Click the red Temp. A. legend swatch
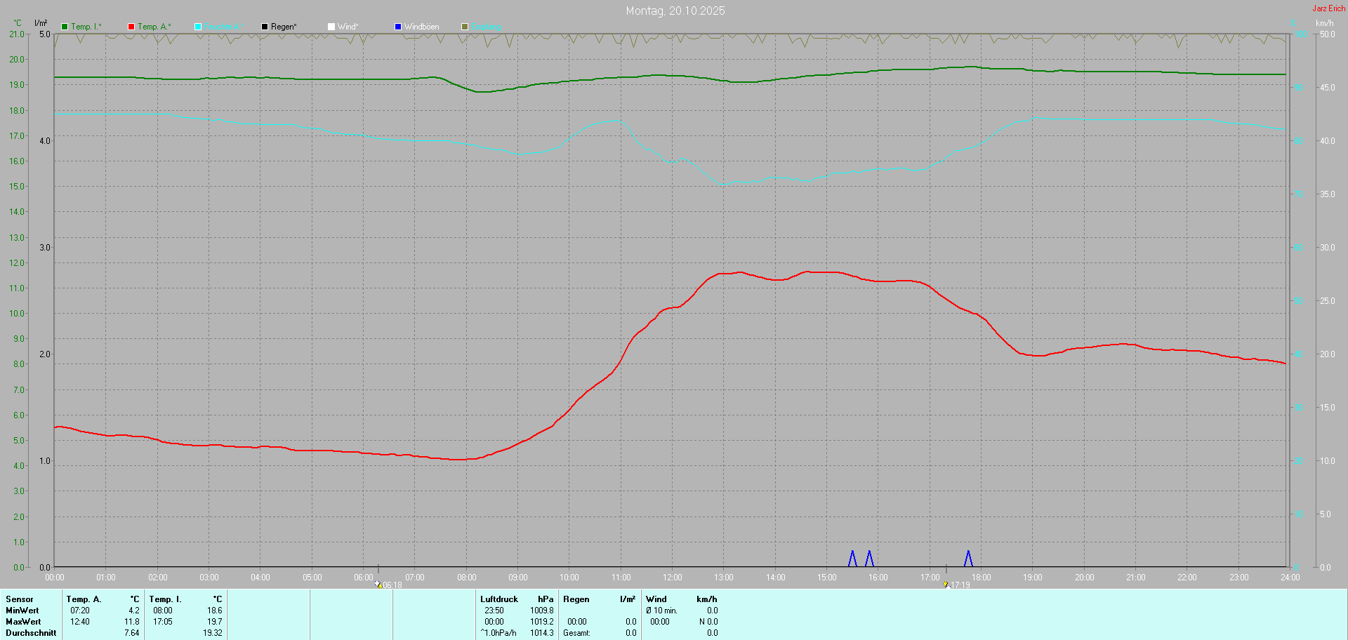The width and height of the screenshot is (1348, 640). [x=131, y=27]
